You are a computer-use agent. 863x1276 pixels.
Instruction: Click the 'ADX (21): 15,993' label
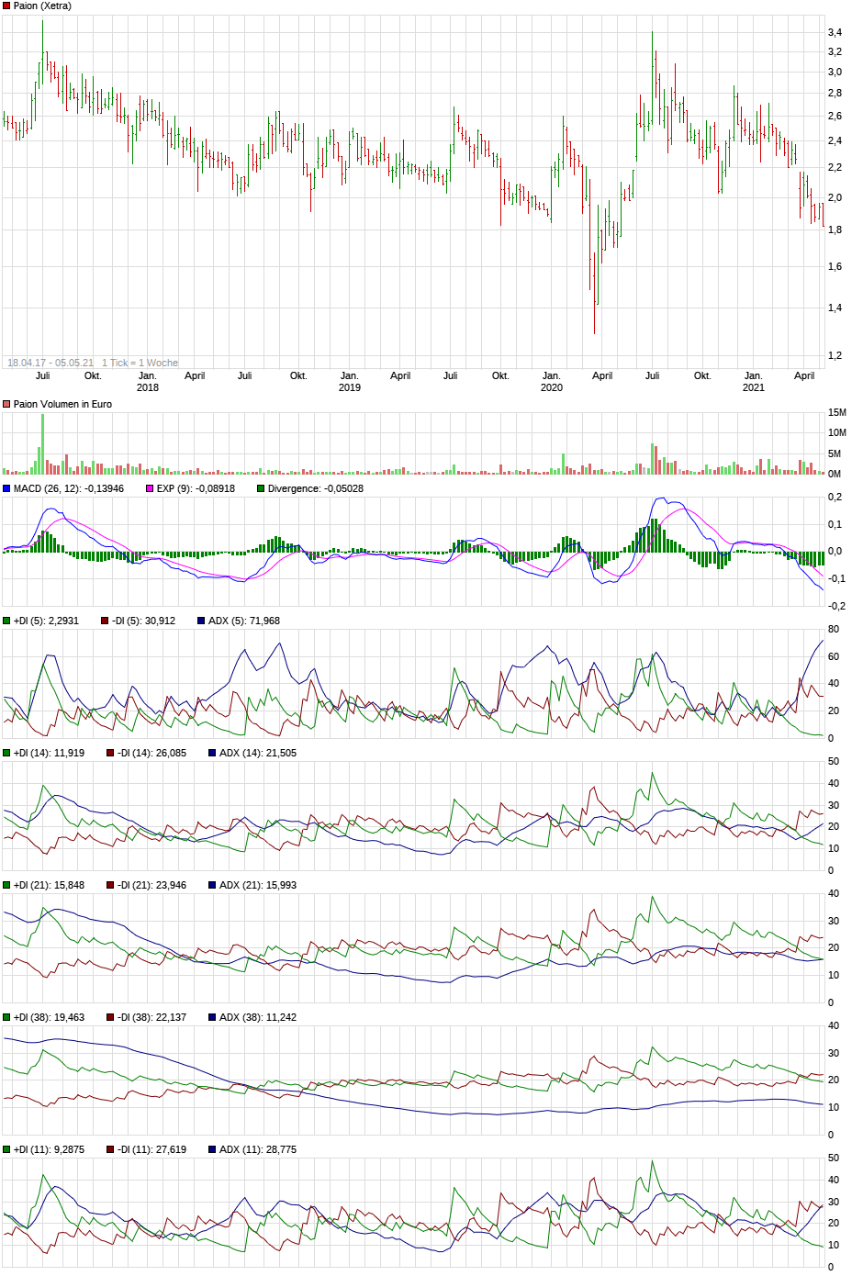point(258,886)
